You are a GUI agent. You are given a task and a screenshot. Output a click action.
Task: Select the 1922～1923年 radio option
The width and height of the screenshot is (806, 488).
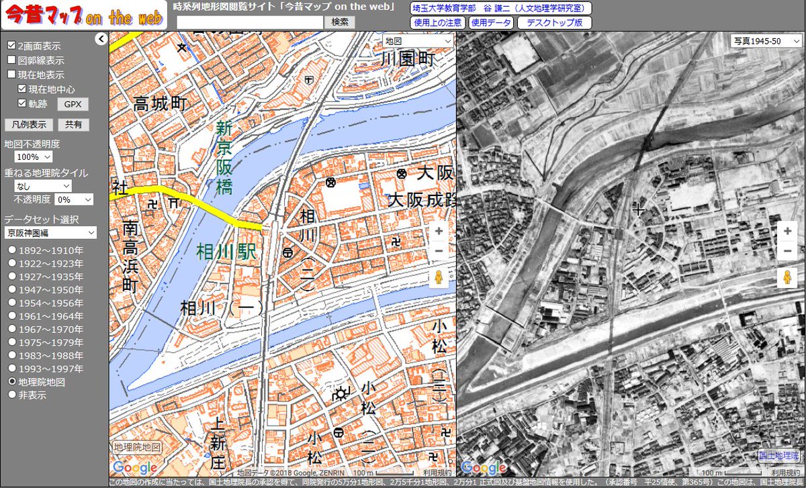click(x=11, y=264)
